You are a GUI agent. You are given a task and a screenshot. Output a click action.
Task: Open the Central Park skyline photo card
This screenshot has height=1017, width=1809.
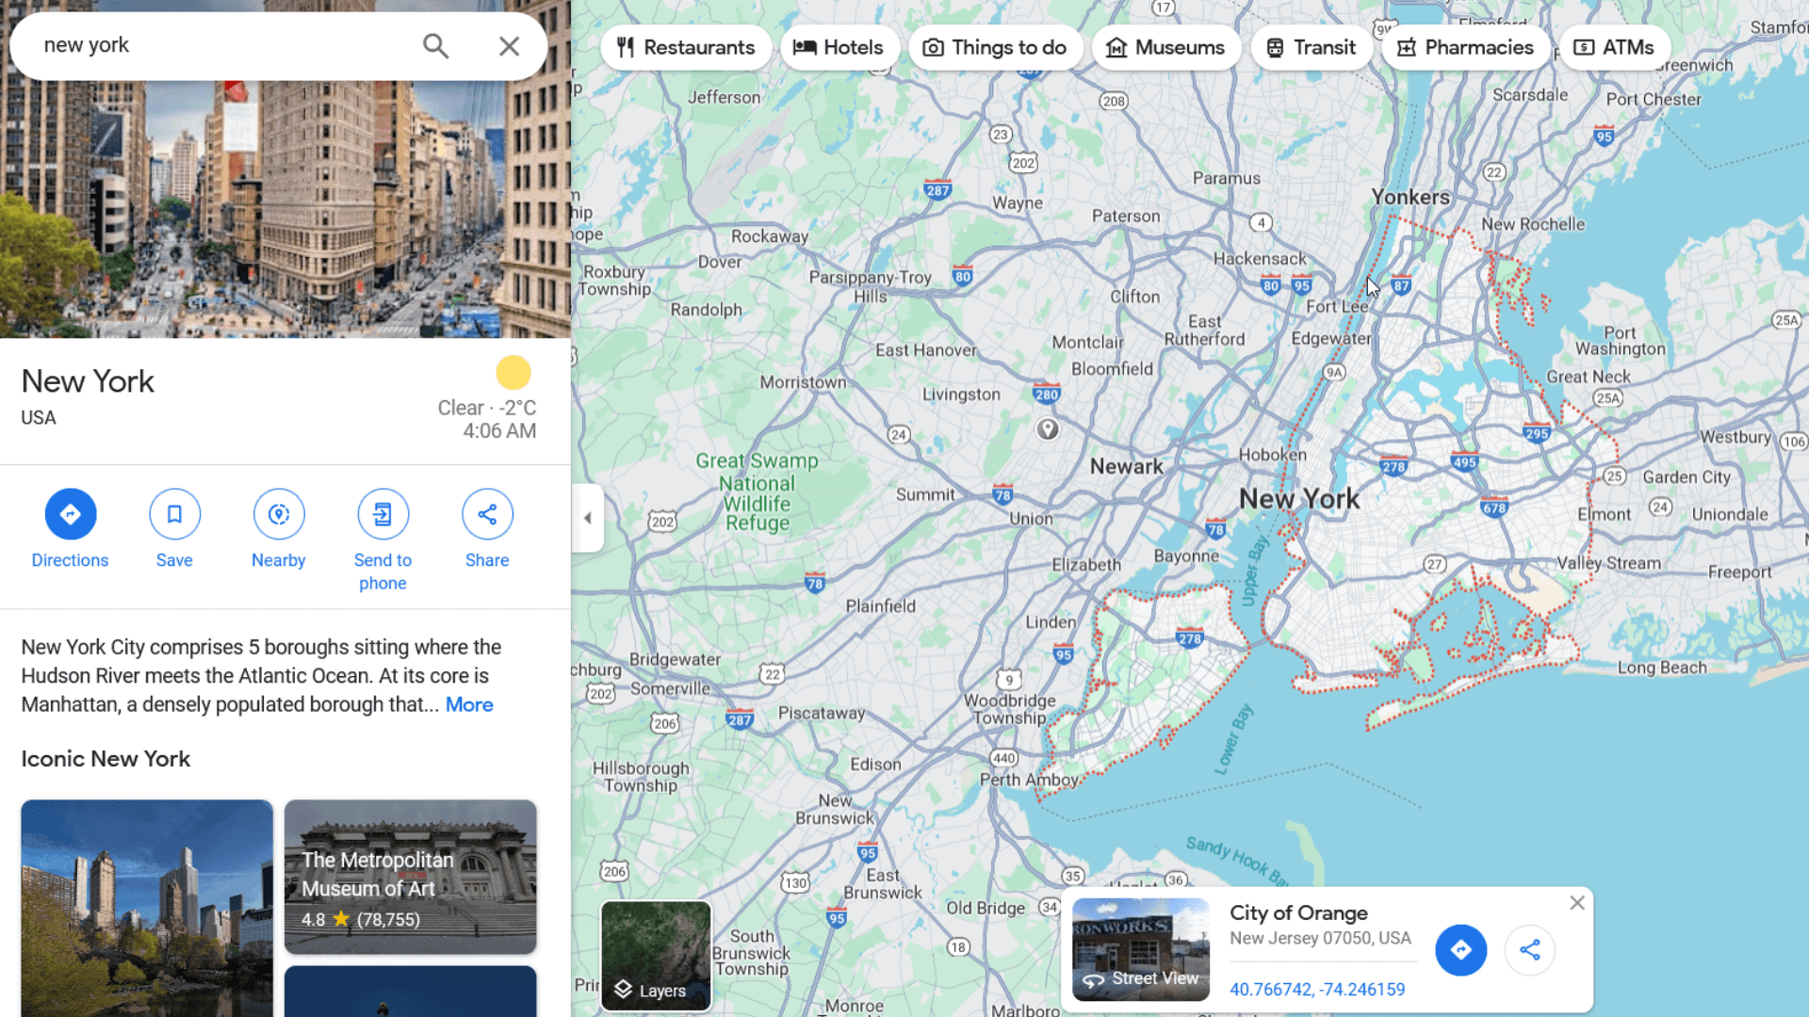(147, 908)
